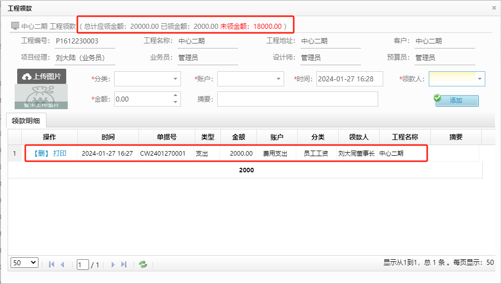Jump to the last page of records
501x284 pixels.
pos(124,264)
